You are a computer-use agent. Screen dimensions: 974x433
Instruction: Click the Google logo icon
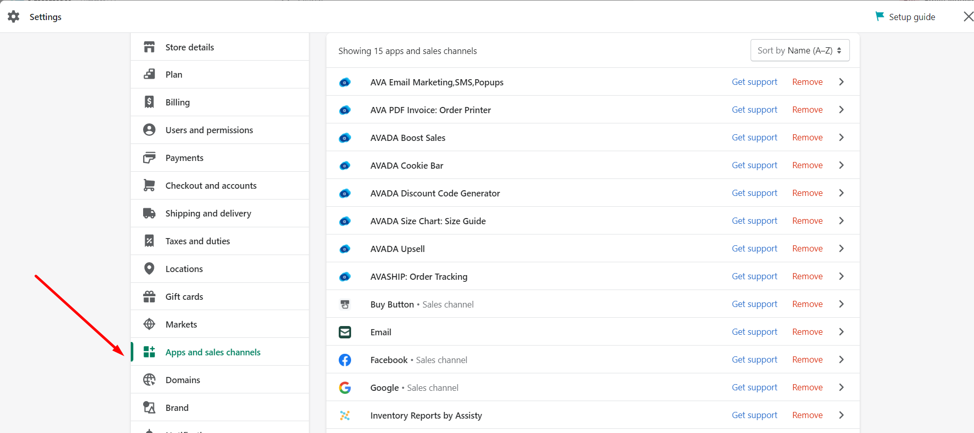(345, 388)
